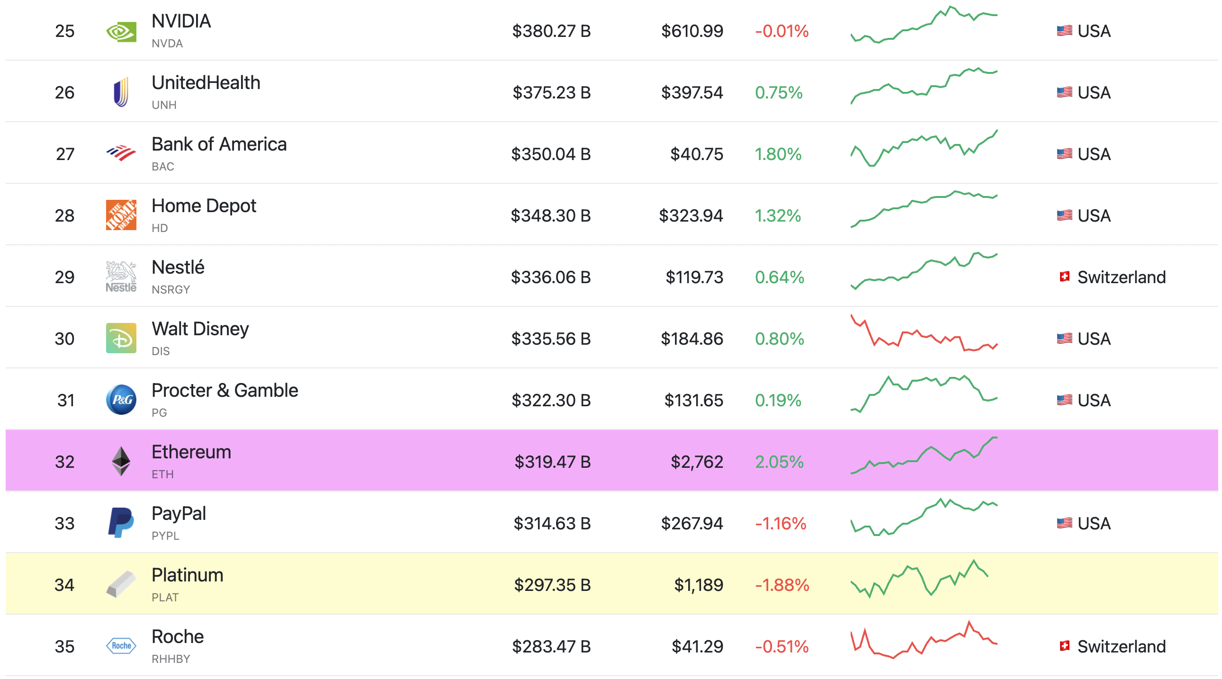The image size is (1222, 679).
Task: Open the Home Depot company link
Action: point(204,206)
